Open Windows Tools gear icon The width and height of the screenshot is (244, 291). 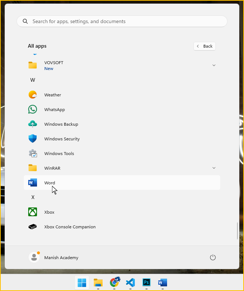click(33, 154)
